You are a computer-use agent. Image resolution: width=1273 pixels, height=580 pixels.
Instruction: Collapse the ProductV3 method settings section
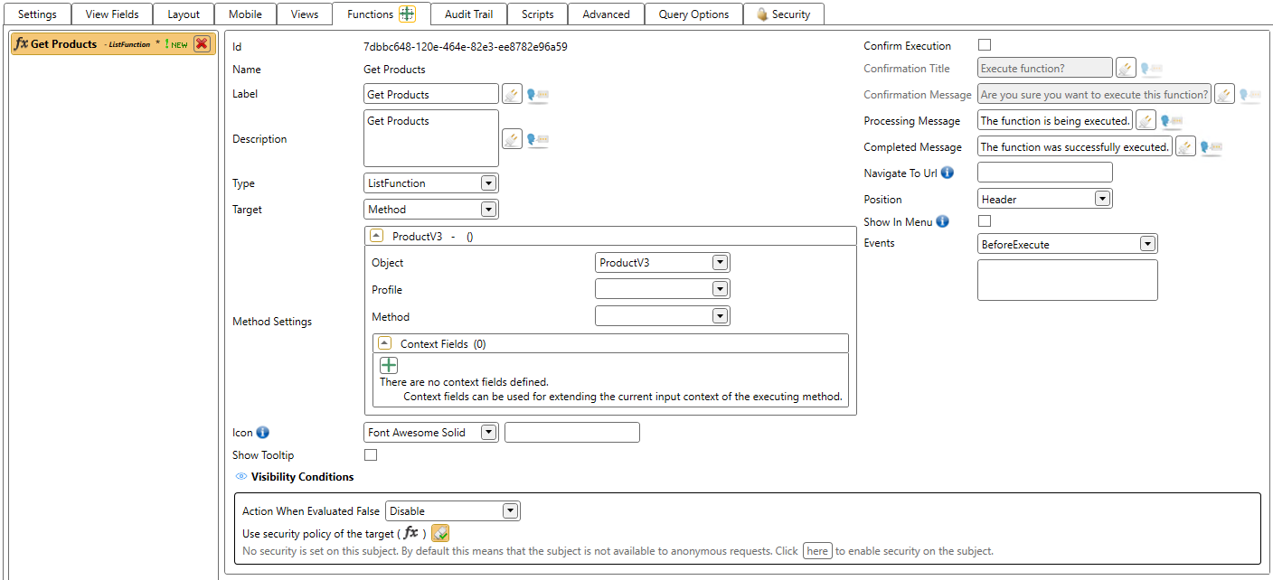[377, 236]
